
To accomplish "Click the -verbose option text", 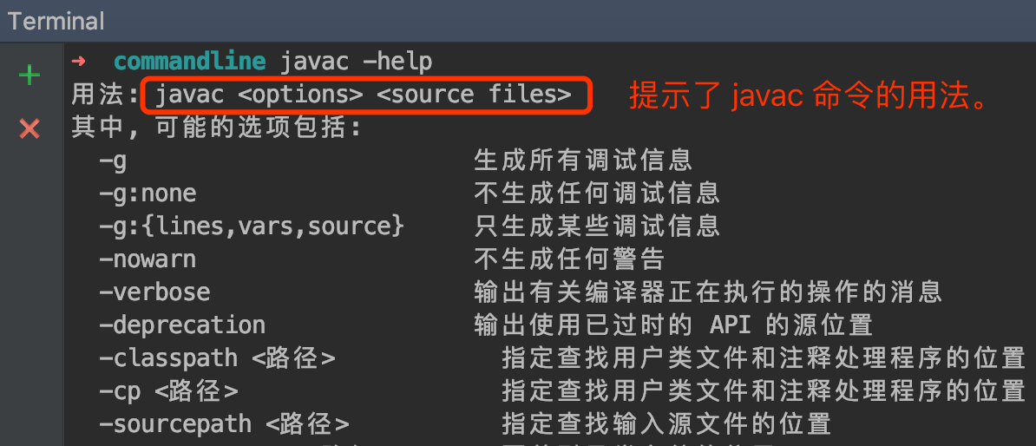I will 154,292.
